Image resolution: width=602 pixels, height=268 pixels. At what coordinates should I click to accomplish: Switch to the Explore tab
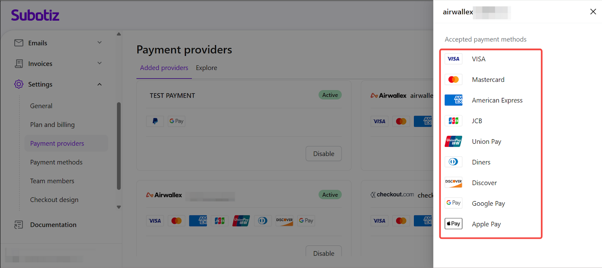coord(206,68)
